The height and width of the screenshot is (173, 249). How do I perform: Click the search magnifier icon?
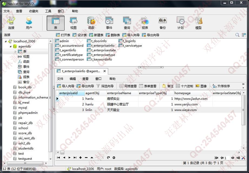237,35
